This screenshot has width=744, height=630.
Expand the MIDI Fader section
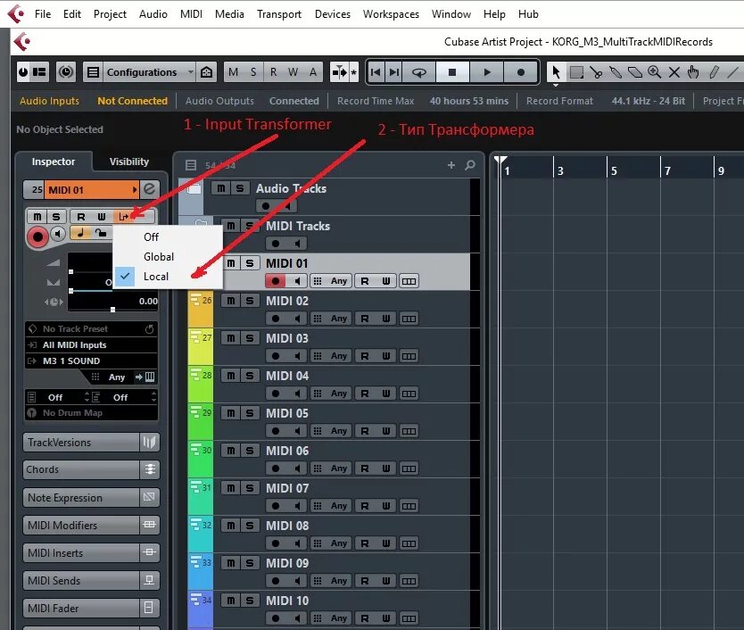(91, 608)
